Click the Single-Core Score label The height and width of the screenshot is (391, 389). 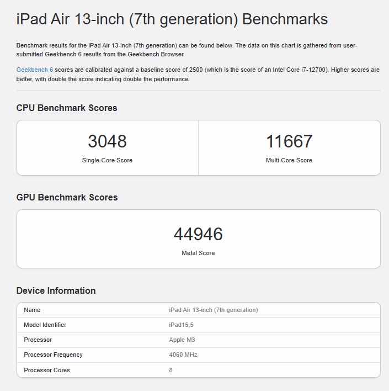(x=107, y=160)
